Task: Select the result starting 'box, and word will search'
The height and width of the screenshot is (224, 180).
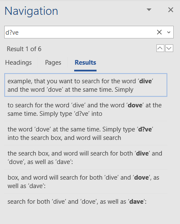Action: pyautogui.click(x=86, y=182)
